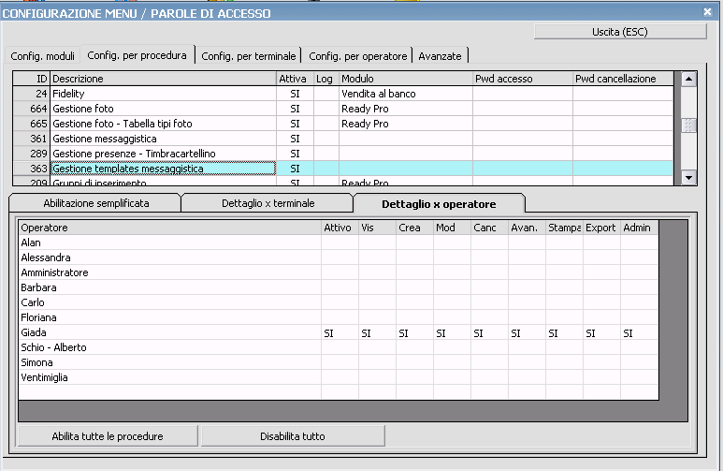This screenshot has height=471, width=723.
Task: Toggle Giada's Export SI cell
Action: [x=601, y=333]
